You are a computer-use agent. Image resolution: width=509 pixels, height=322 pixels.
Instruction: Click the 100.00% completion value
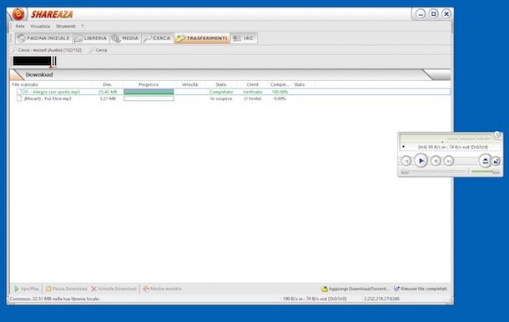click(280, 92)
